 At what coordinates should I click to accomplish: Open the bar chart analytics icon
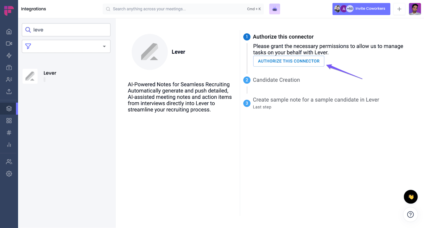point(9,145)
